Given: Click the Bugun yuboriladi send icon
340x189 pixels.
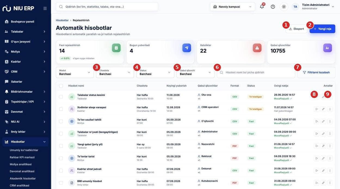Looking at the screenshot, I should coord(187,48).
